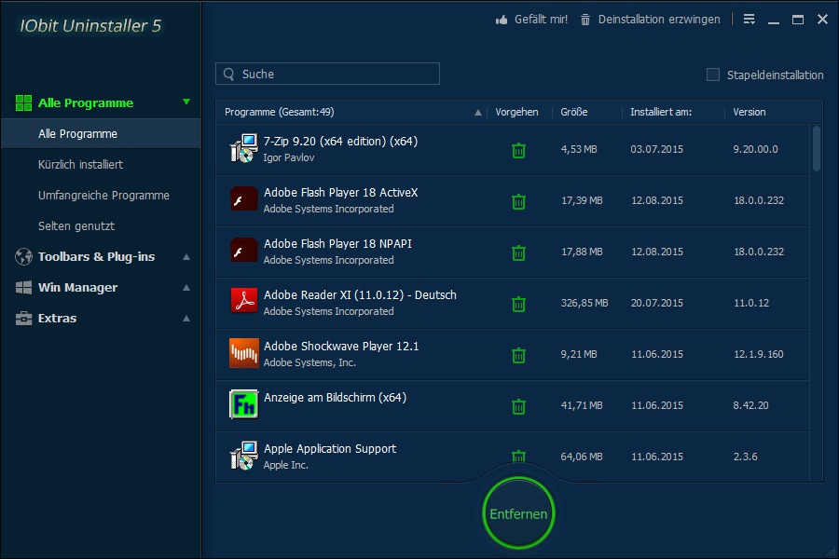Select the Adobe Shockwave Player icon
The height and width of the screenshot is (559, 839).
pyautogui.click(x=244, y=352)
